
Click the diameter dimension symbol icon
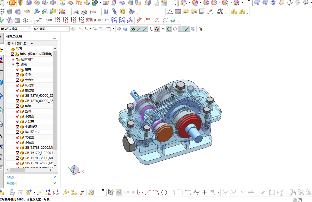pos(157,20)
